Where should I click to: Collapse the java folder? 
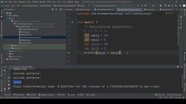[x=7, y=18]
